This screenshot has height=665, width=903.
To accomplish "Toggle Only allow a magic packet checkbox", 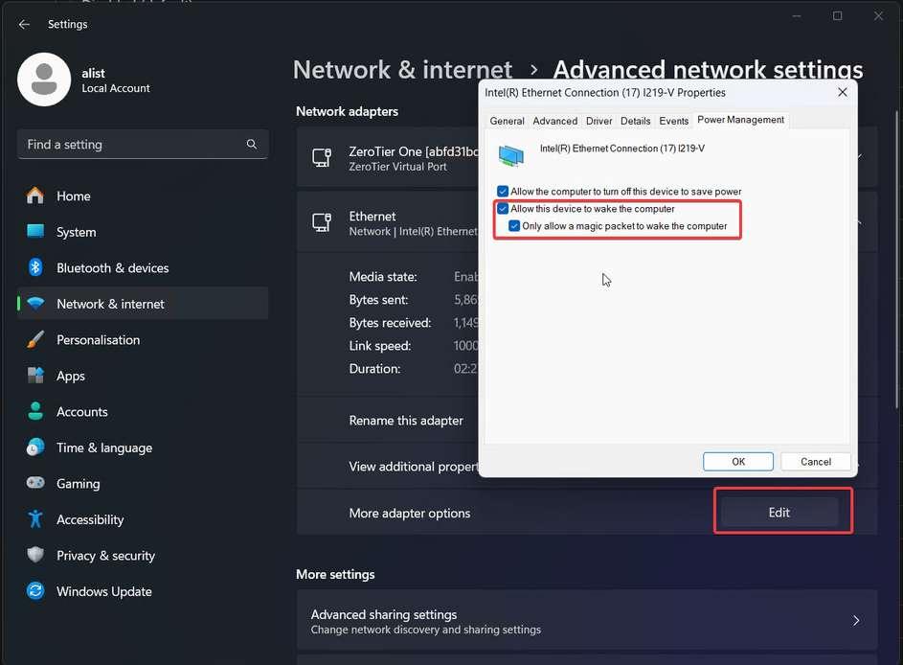I will tap(514, 226).
